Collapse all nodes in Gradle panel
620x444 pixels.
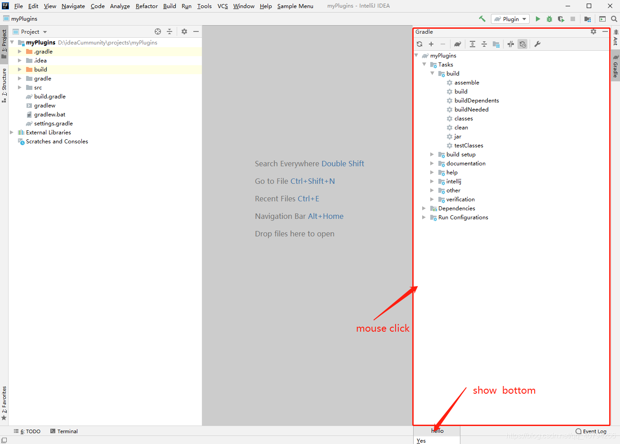tap(484, 44)
